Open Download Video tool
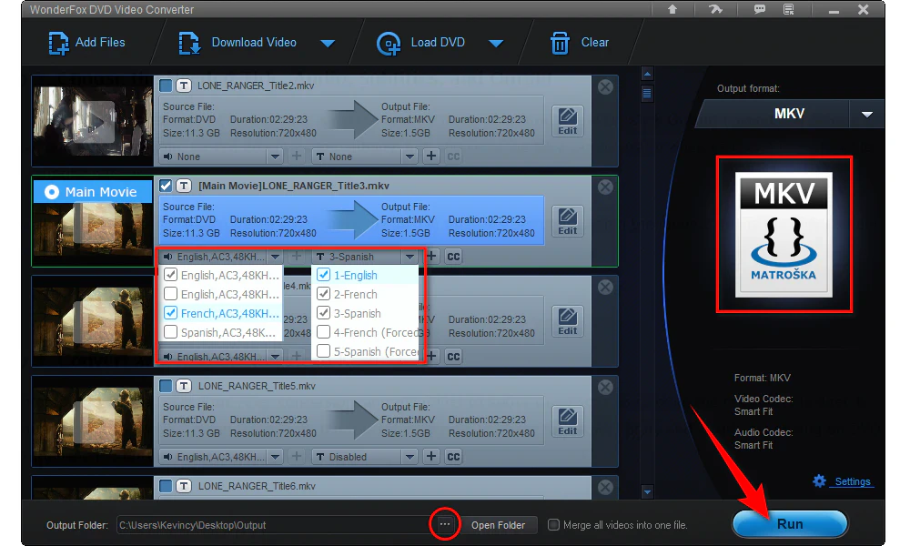Viewport: 910px width, 546px height. point(238,43)
